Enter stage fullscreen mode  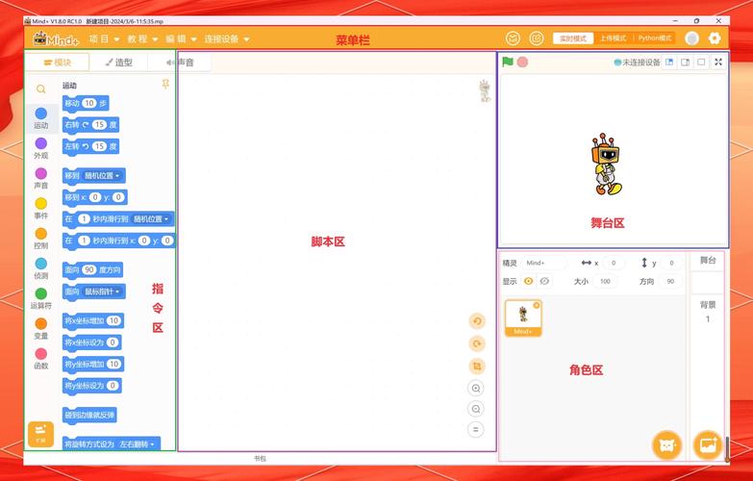pos(718,62)
